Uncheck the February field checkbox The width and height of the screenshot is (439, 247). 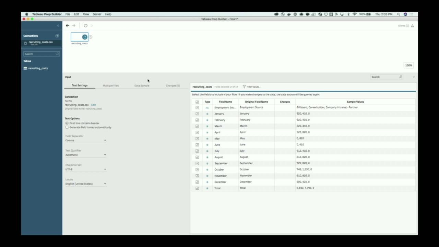point(197,120)
